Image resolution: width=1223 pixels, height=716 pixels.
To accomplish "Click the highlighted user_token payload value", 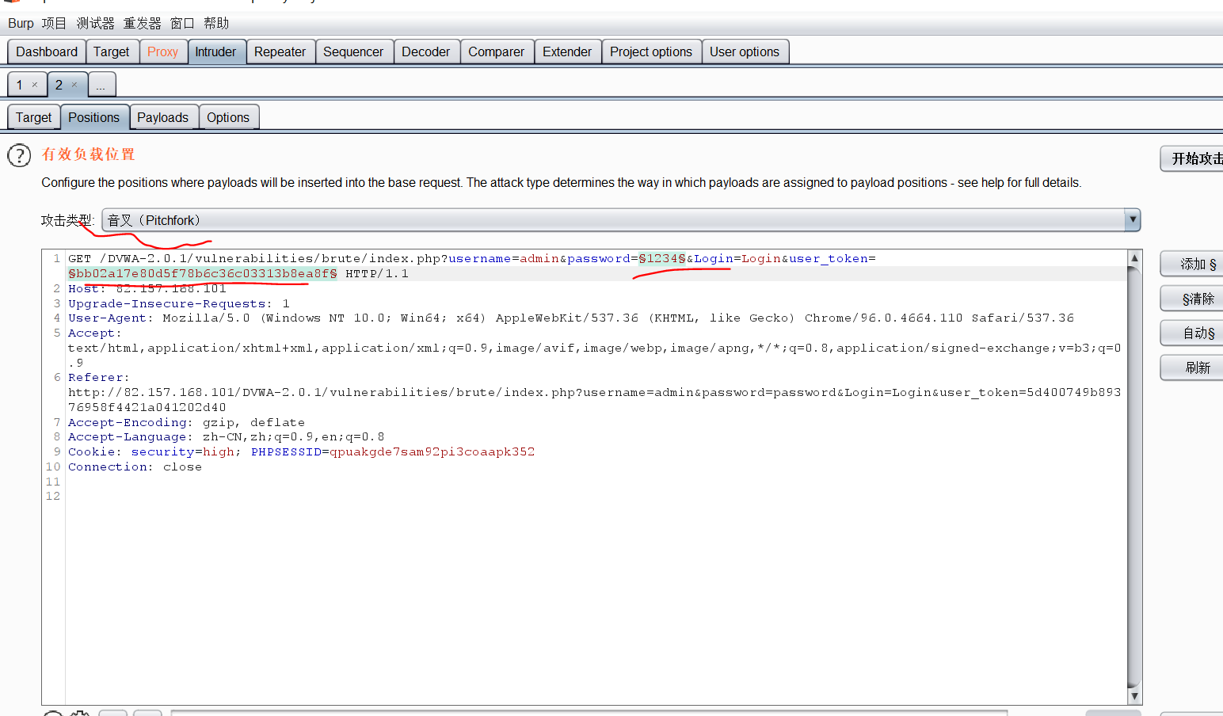I will (203, 273).
